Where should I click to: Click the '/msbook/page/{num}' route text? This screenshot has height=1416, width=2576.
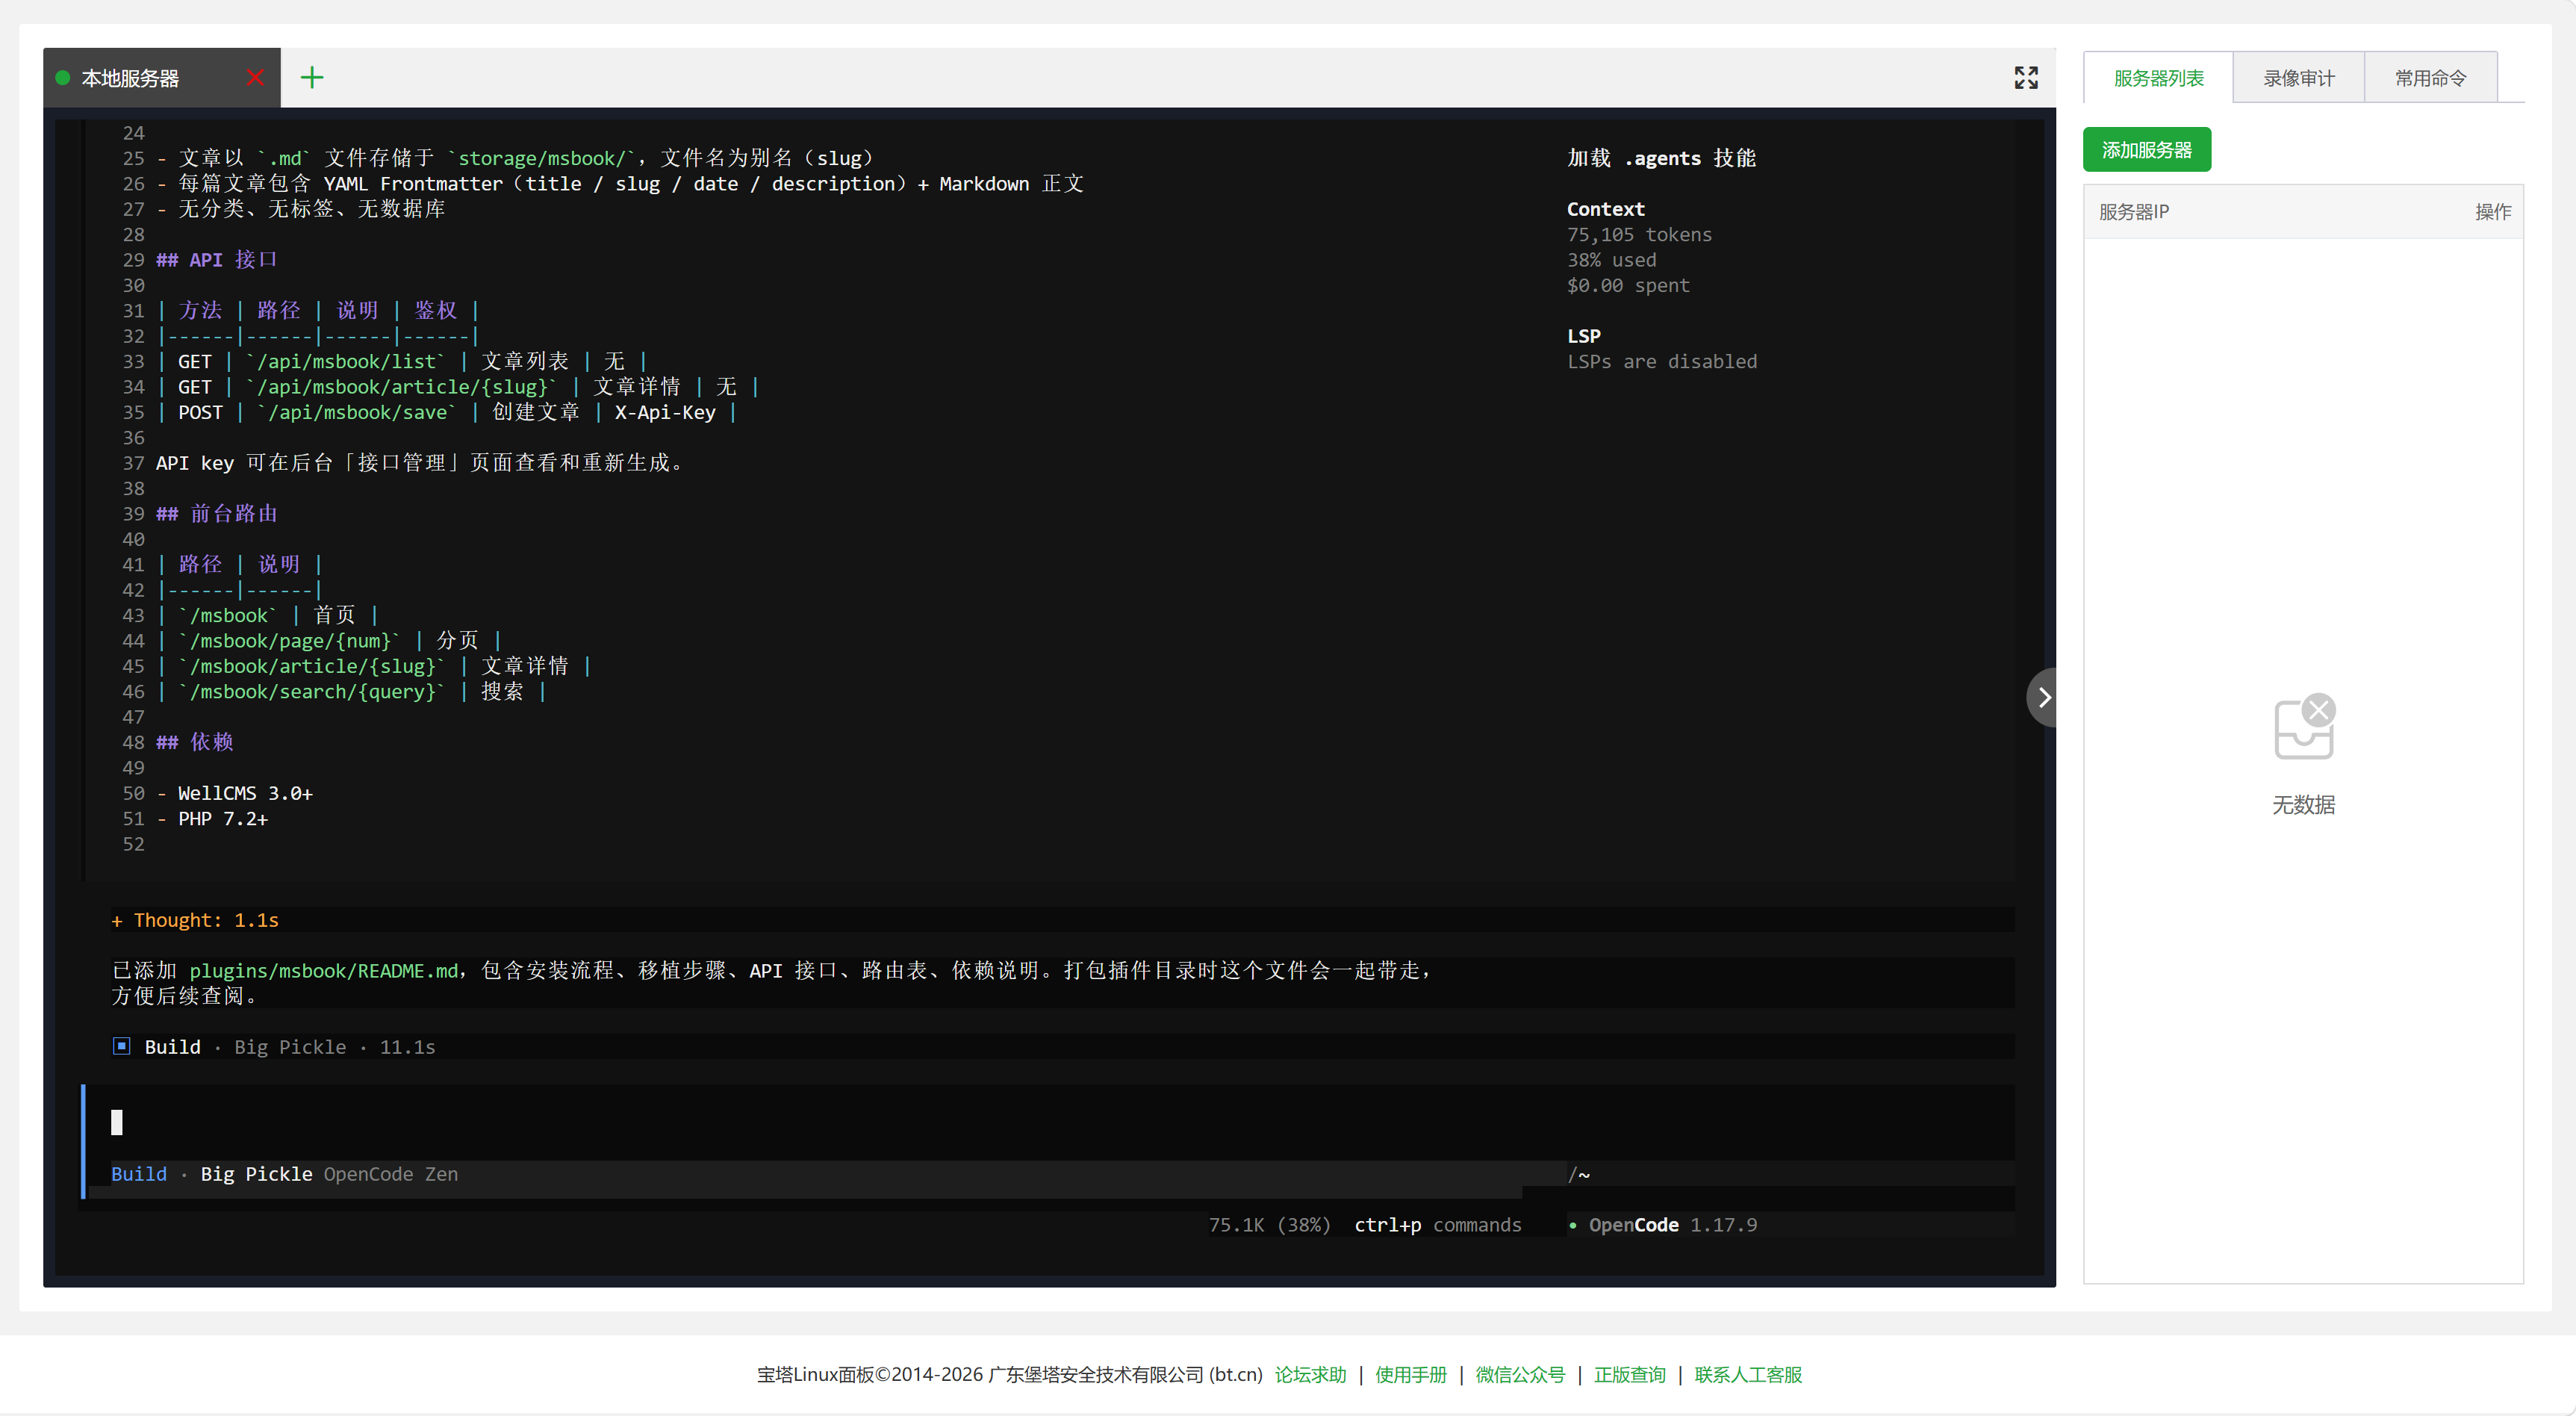point(290,641)
